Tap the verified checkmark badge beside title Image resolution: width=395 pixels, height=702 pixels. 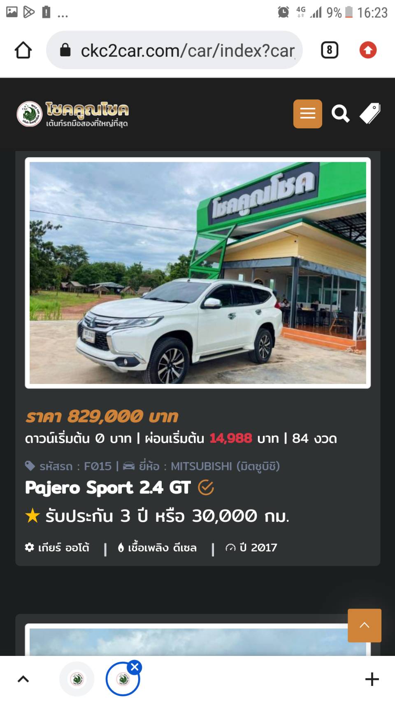[206, 488]
